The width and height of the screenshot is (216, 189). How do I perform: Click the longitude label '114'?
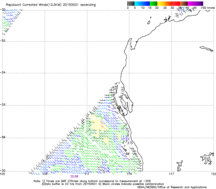click(129, 174)
